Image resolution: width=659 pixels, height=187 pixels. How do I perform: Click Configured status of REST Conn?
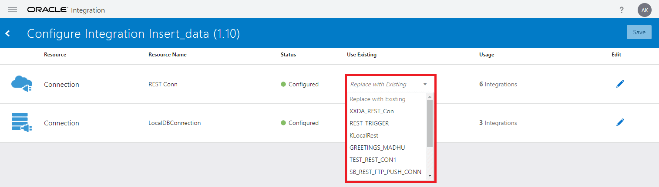(x=300, y=84)
